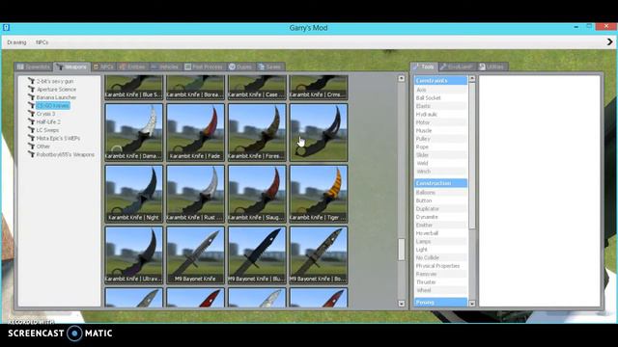Collapse the Construction tool category
This screenshot has height=347, width=618.
tap(440, 183)
